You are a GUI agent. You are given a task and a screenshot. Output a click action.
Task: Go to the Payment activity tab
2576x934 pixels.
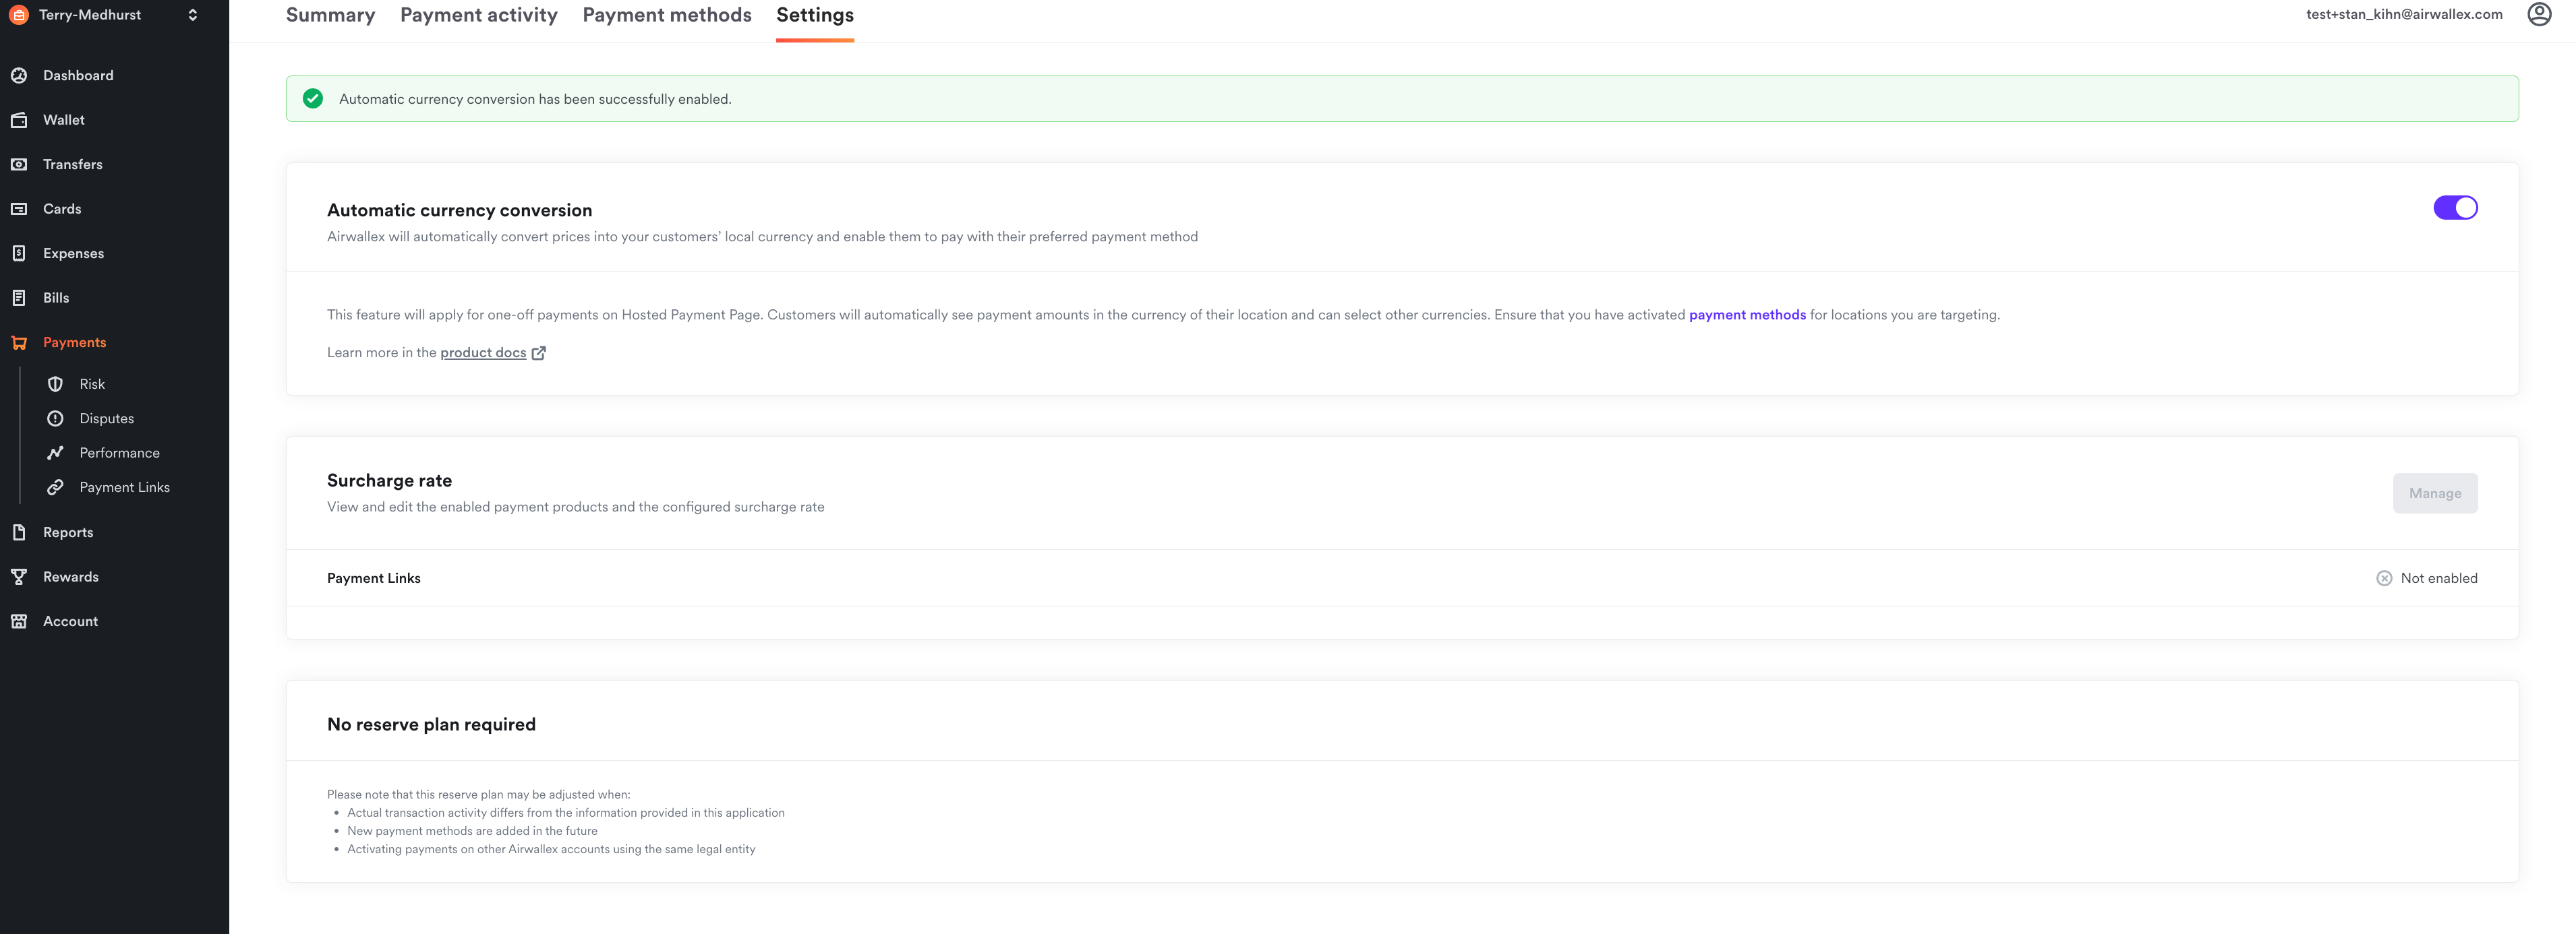(x=479, y=15)
